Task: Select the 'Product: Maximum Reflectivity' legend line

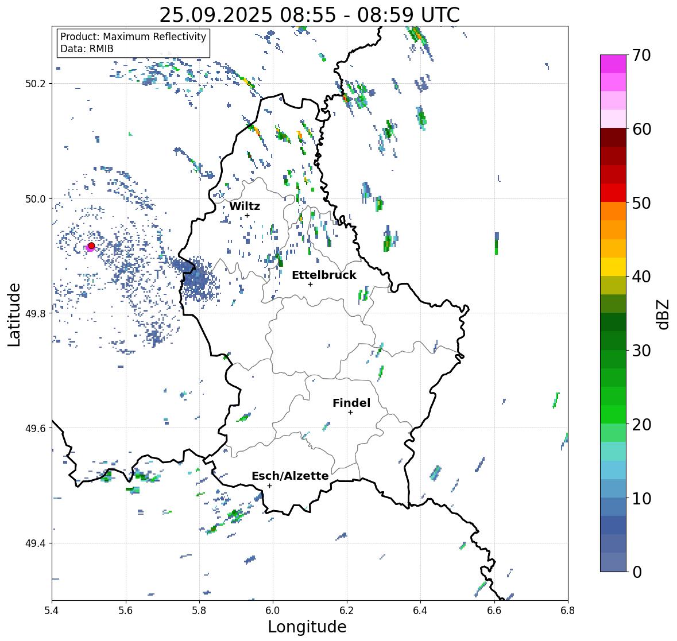Action: point(133,37)
